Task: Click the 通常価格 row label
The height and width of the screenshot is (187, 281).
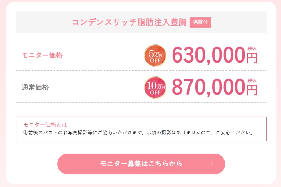Action: (x=35, y=87)
